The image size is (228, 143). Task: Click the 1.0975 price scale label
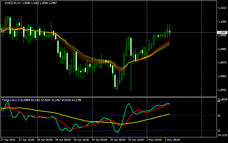[222, 63]
